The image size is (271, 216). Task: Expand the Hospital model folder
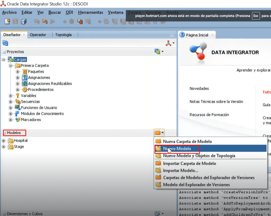click(3, 141)
